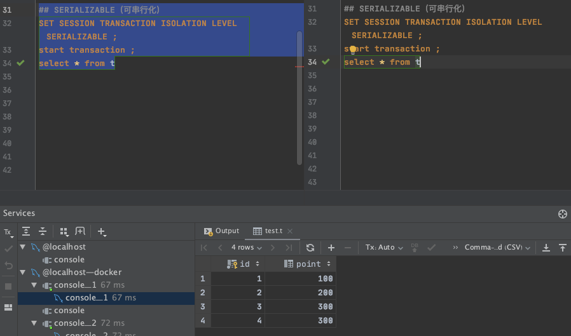Click line number 34 in right editor gutter

[x=312, y=62]
